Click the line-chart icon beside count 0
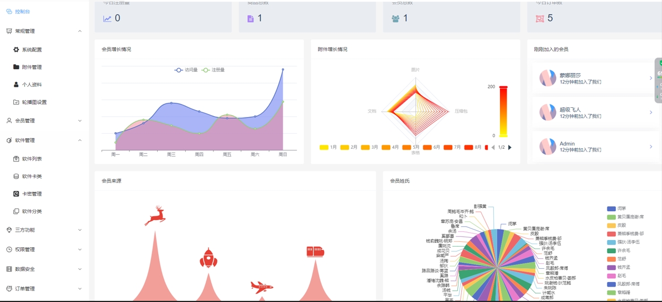 (107, 18)
